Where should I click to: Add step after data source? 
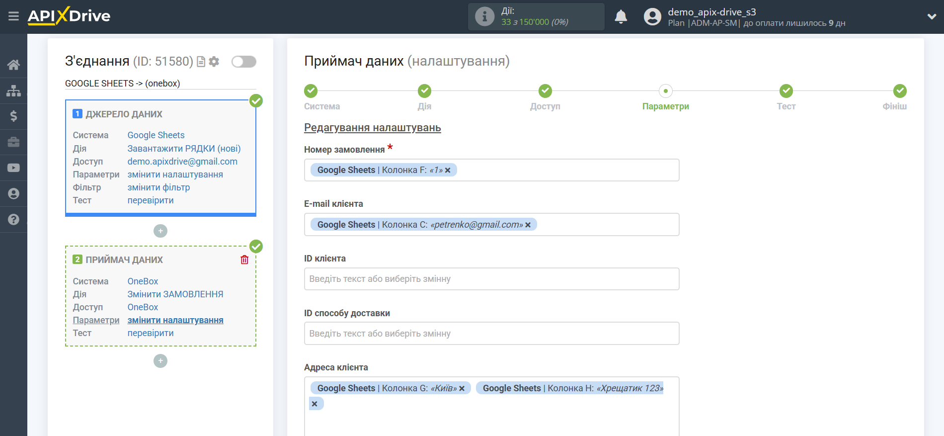pos(160,231)
